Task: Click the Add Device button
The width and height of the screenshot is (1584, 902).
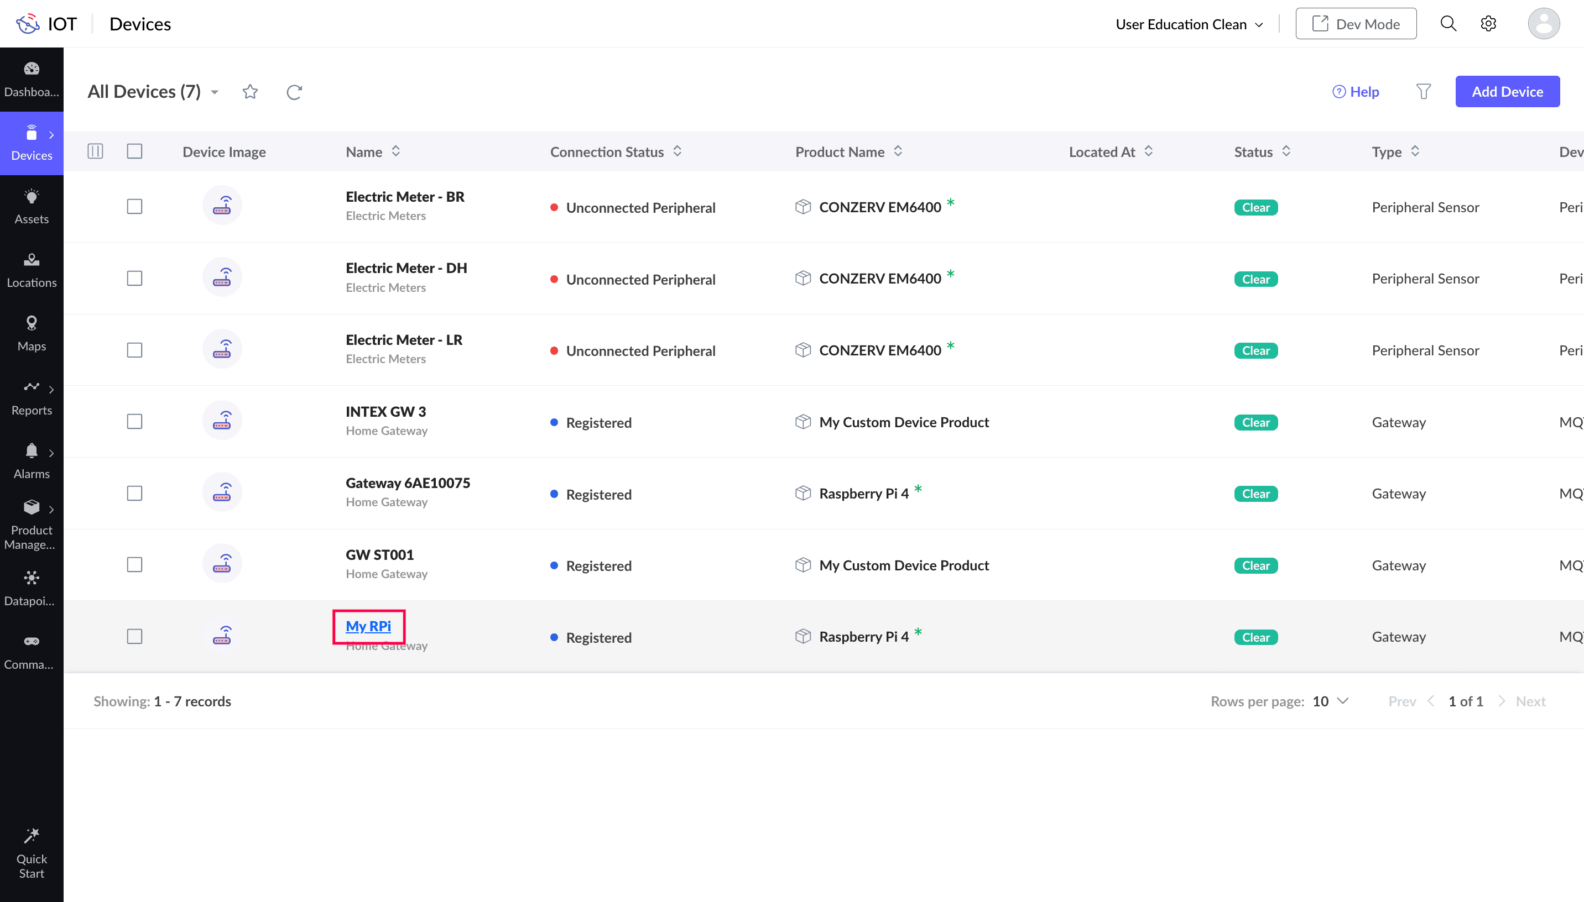Action: [x=1507, y=92]
